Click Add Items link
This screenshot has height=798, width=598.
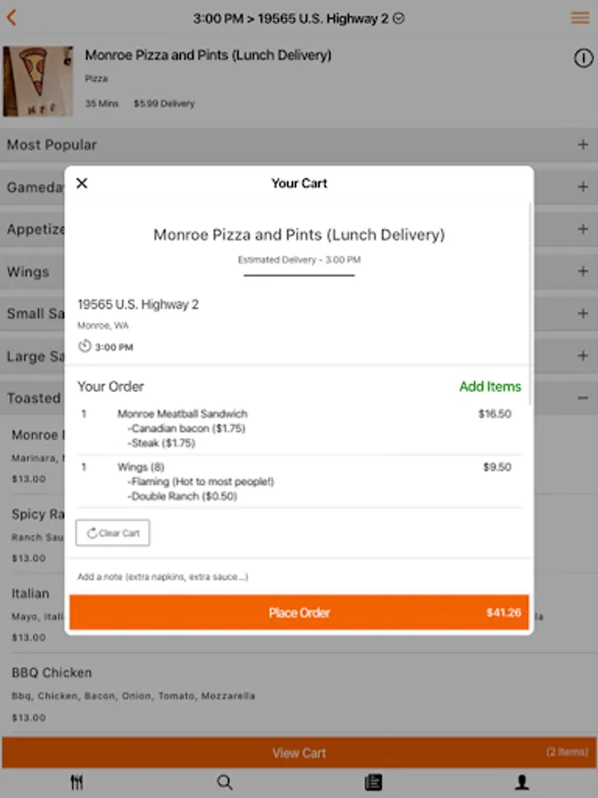[x=490, y=387]
